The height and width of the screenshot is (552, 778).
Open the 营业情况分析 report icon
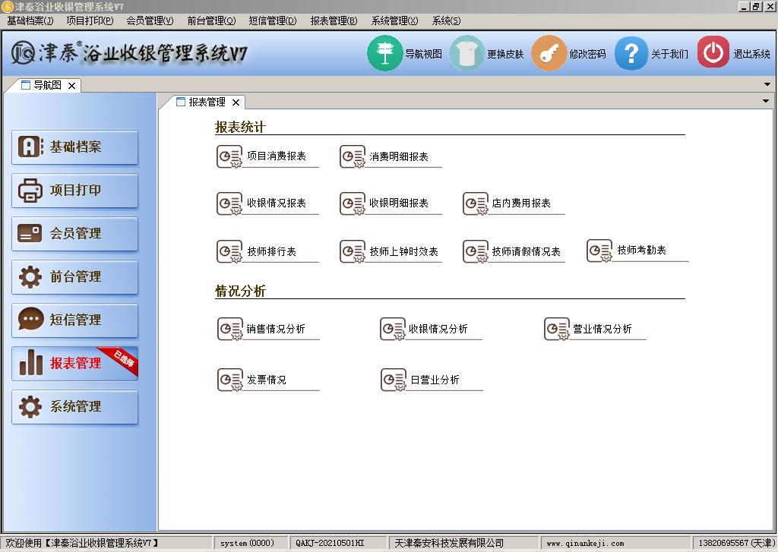pyautogui.click(x=557, y=329)
